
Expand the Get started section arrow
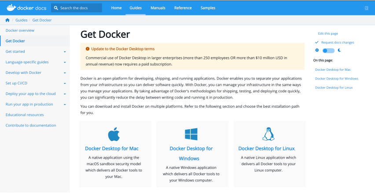[x=65, y=52]
